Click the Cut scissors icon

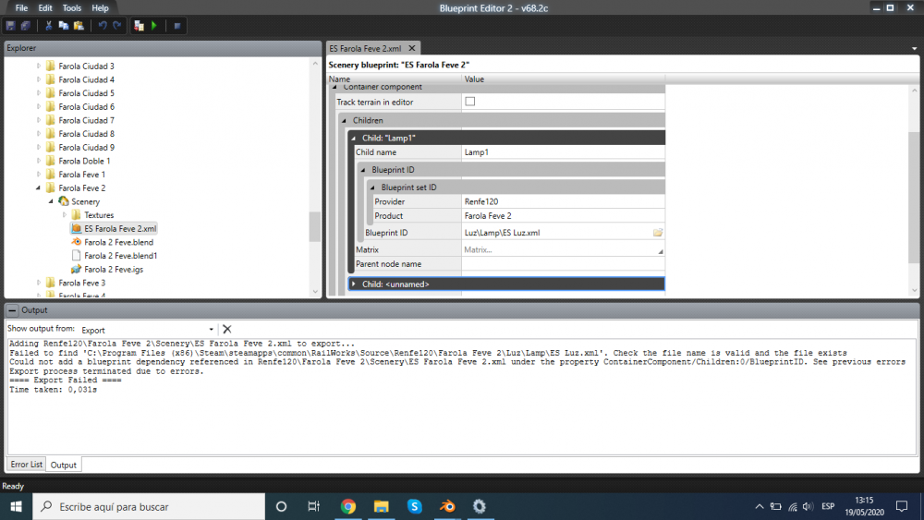coord(49,25)
